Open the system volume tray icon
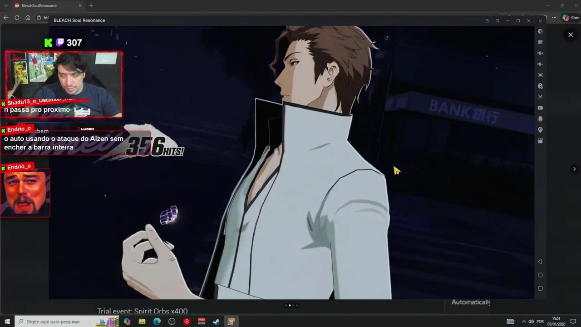581x327 pixels. click(x=531, y=322)
